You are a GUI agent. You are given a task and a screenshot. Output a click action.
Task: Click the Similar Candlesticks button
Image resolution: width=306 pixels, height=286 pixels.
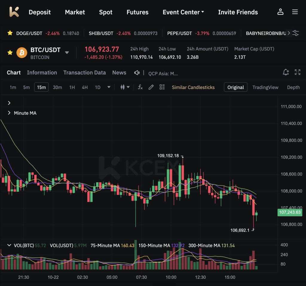(193, 87)
